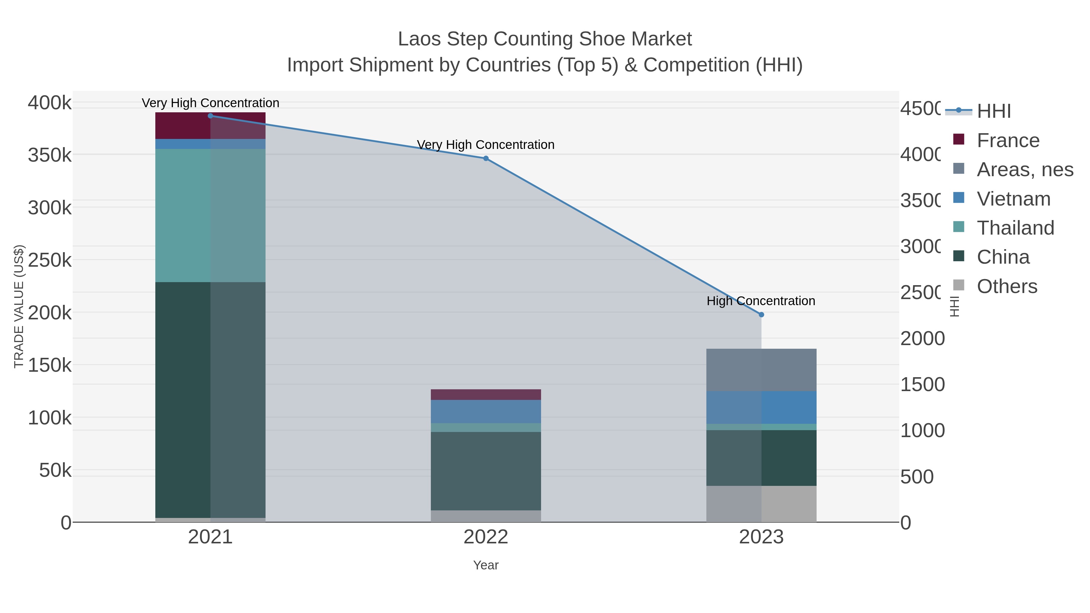Click the France segment in the 2021 bar
The height and width of the screenshot is (613, 1090).
(210, 126)
